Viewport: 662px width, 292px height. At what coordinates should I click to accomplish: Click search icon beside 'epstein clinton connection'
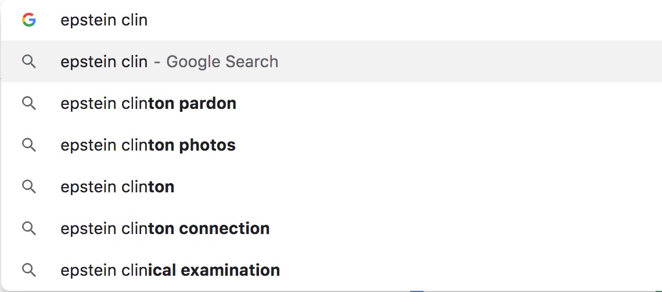(x=28, y=228)
